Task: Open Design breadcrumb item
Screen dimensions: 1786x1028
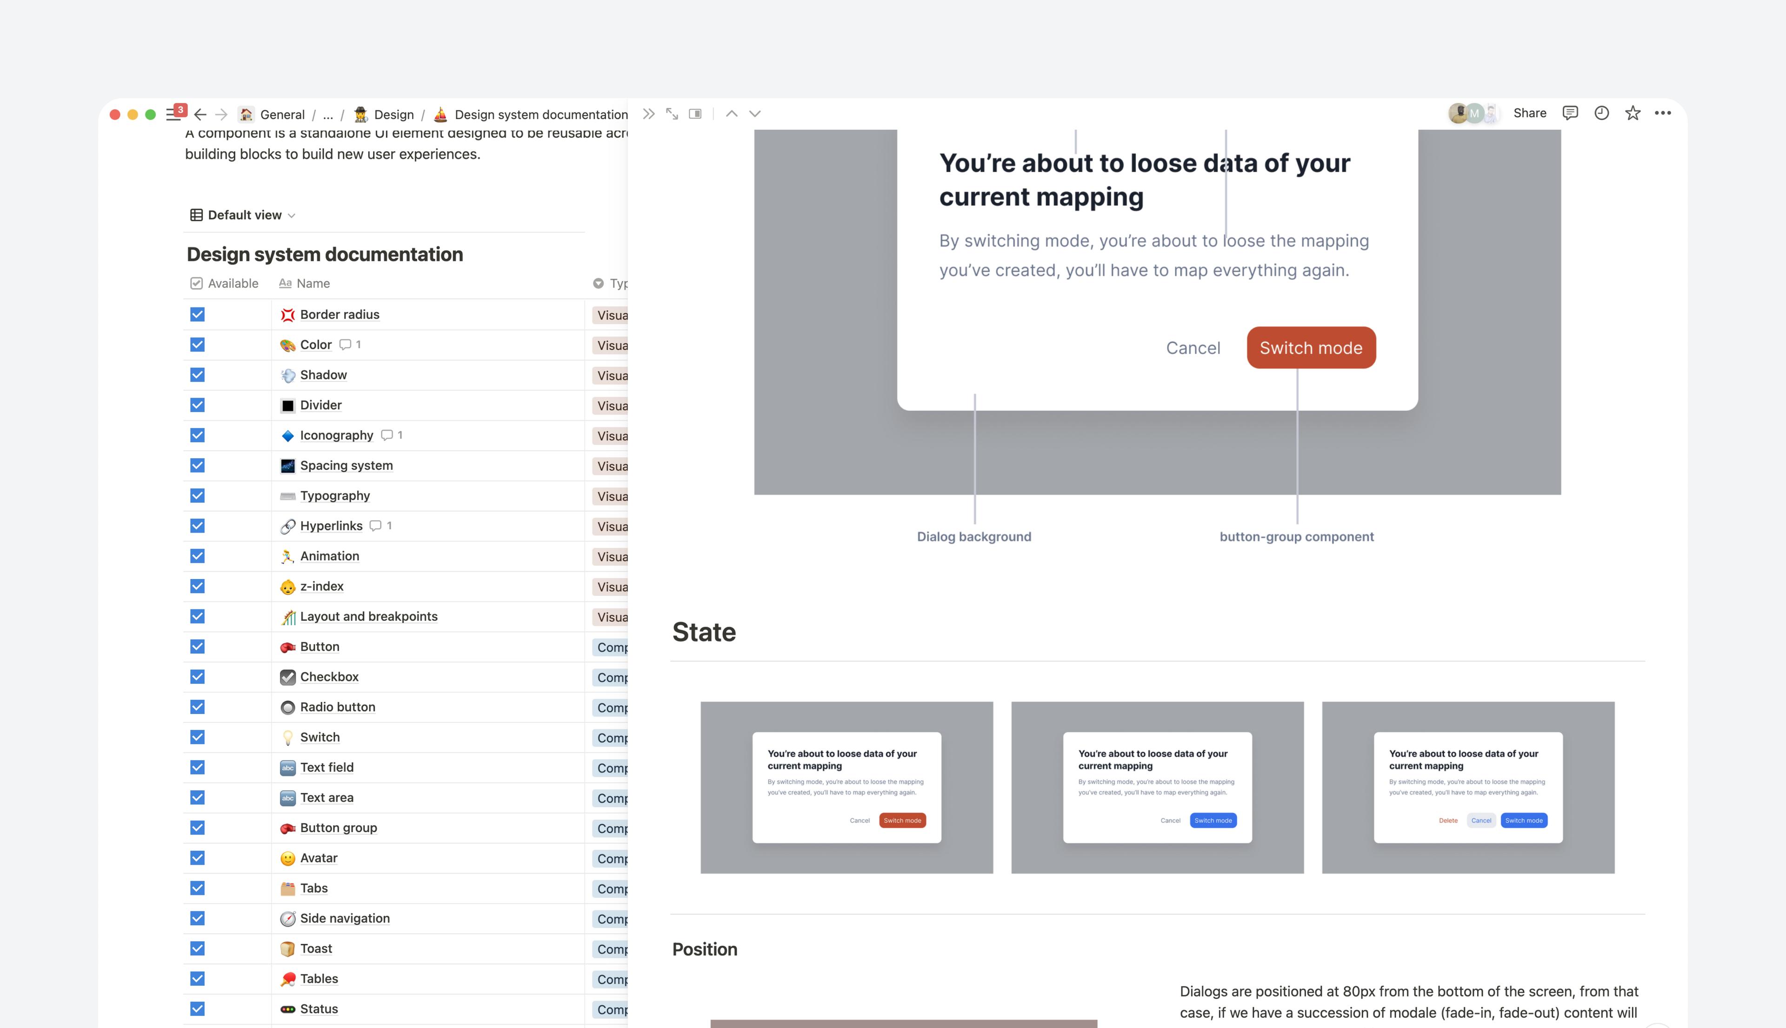Action: click(393, 114)
